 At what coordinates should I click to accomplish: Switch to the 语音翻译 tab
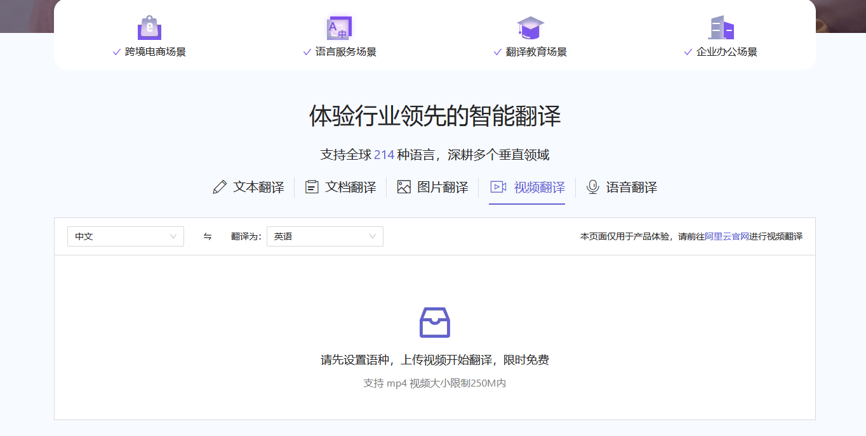point(622,187)
